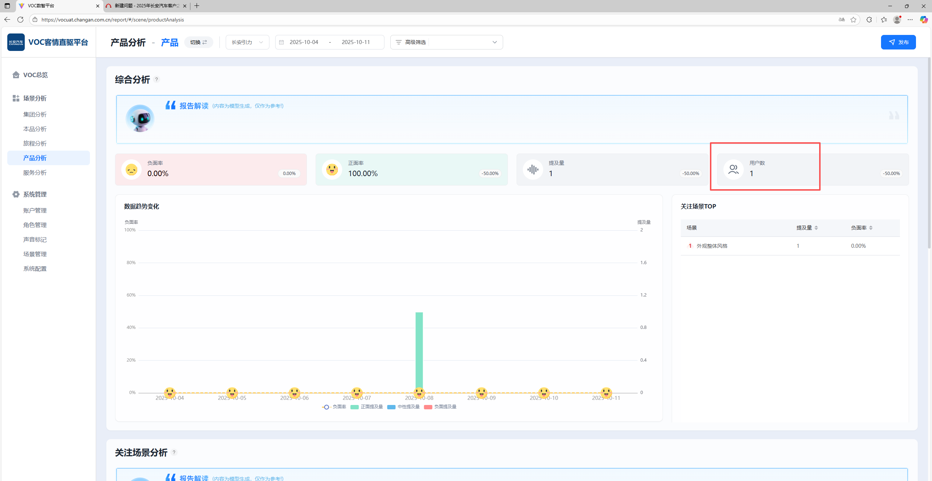The width and height of the screenshot is (932, 481).
Task: Click the 用户数 people icon
Action: [733, 170]
